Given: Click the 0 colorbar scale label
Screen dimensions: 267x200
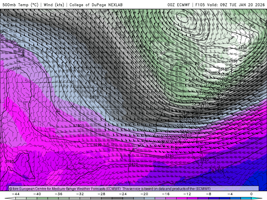Looking at the screenshot, I should point(251,194).
